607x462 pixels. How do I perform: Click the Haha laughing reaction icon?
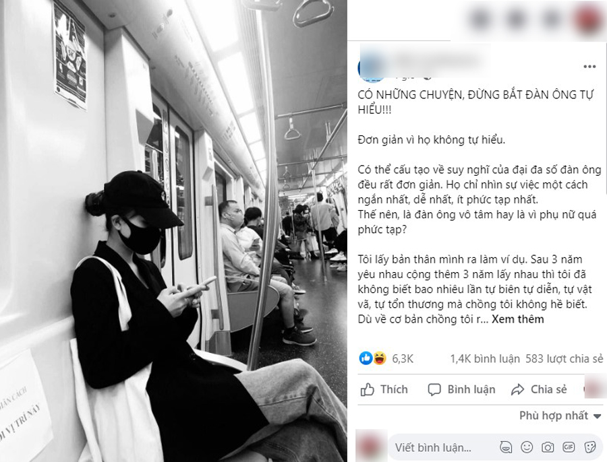[380, 358]
